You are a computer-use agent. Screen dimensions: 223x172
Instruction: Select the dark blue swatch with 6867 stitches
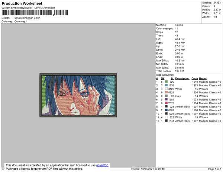point(167,110)
